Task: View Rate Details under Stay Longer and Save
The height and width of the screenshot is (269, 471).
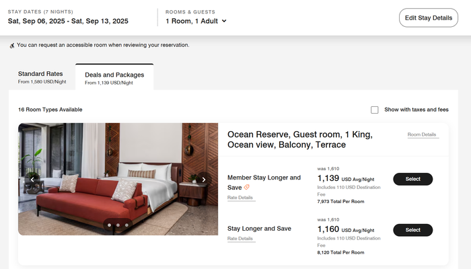Action: coord(240,239)
